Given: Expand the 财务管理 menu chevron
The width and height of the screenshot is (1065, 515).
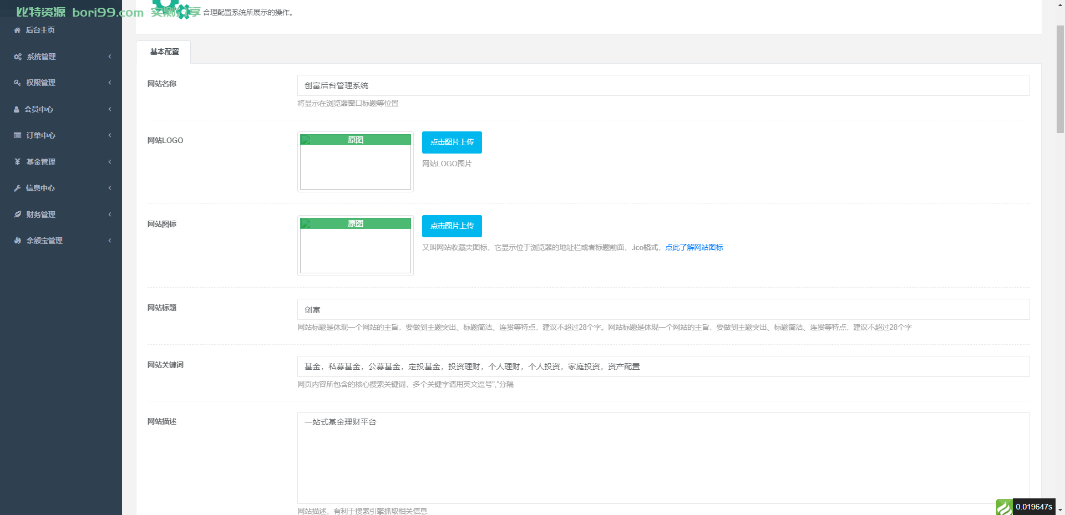Looking at the screenshot, I should pyautogui.click(x=110, y=215).
